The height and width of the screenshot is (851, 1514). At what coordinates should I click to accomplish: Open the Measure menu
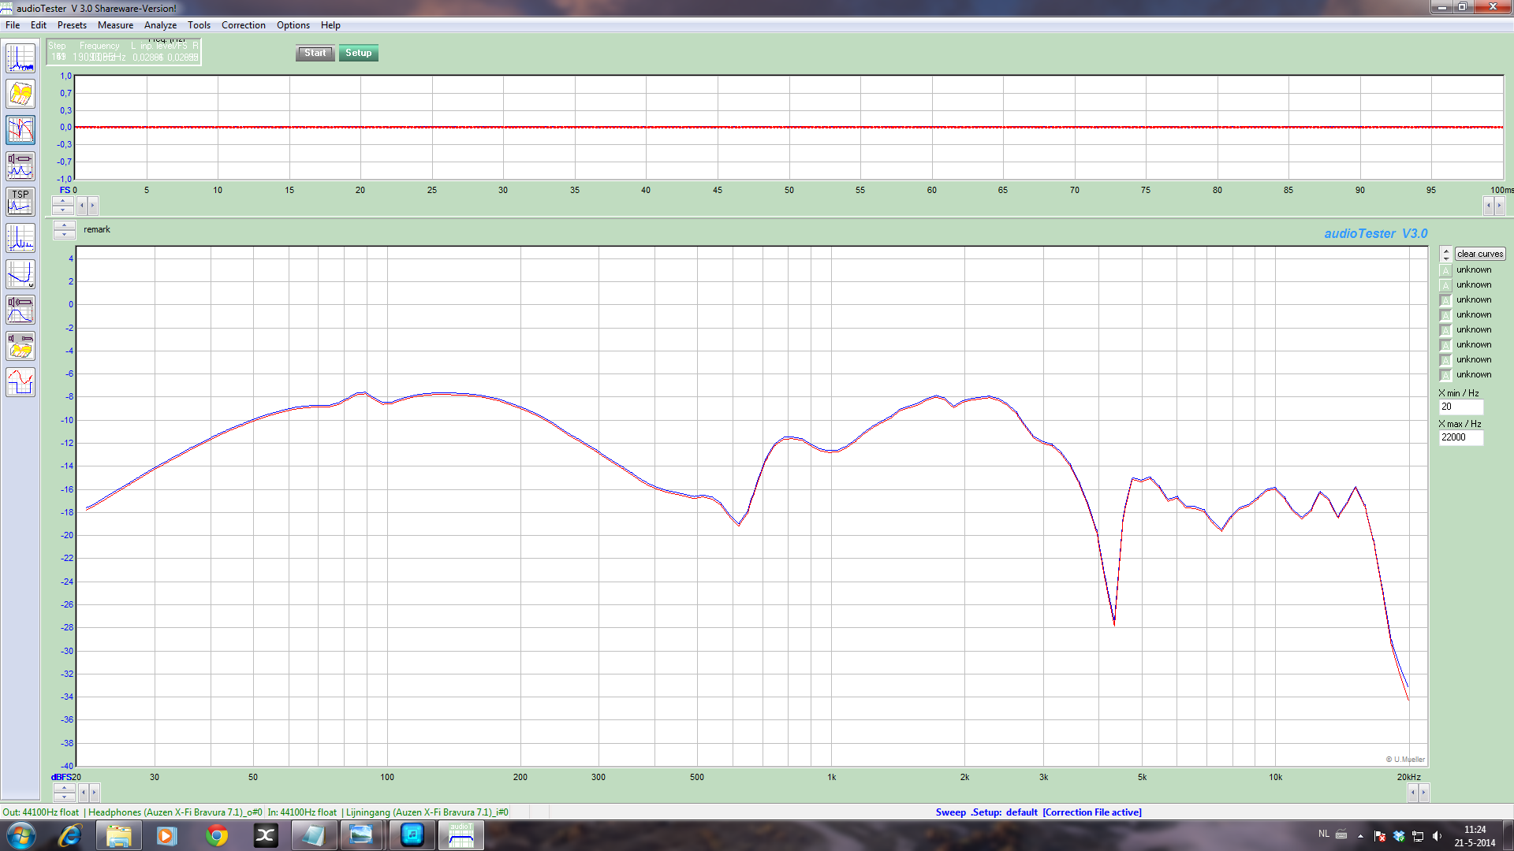[115, 25]
